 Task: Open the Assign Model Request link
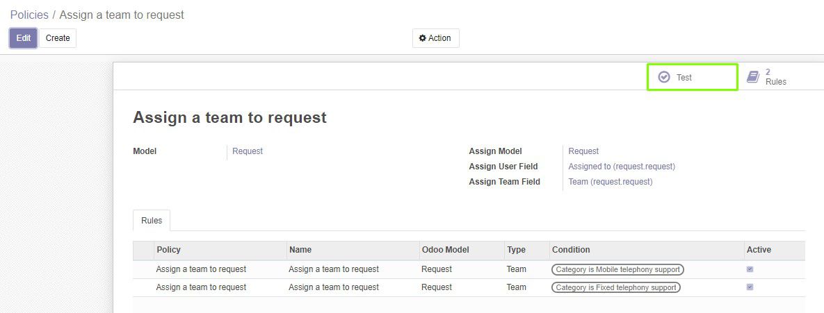pos(583,151)
